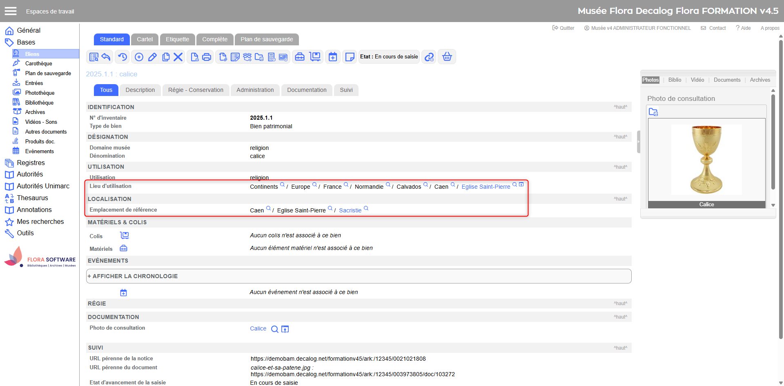The width and height of the screenshot is (784, 386).
Task: Click the Quitter link in header
Action: point(563,28)
